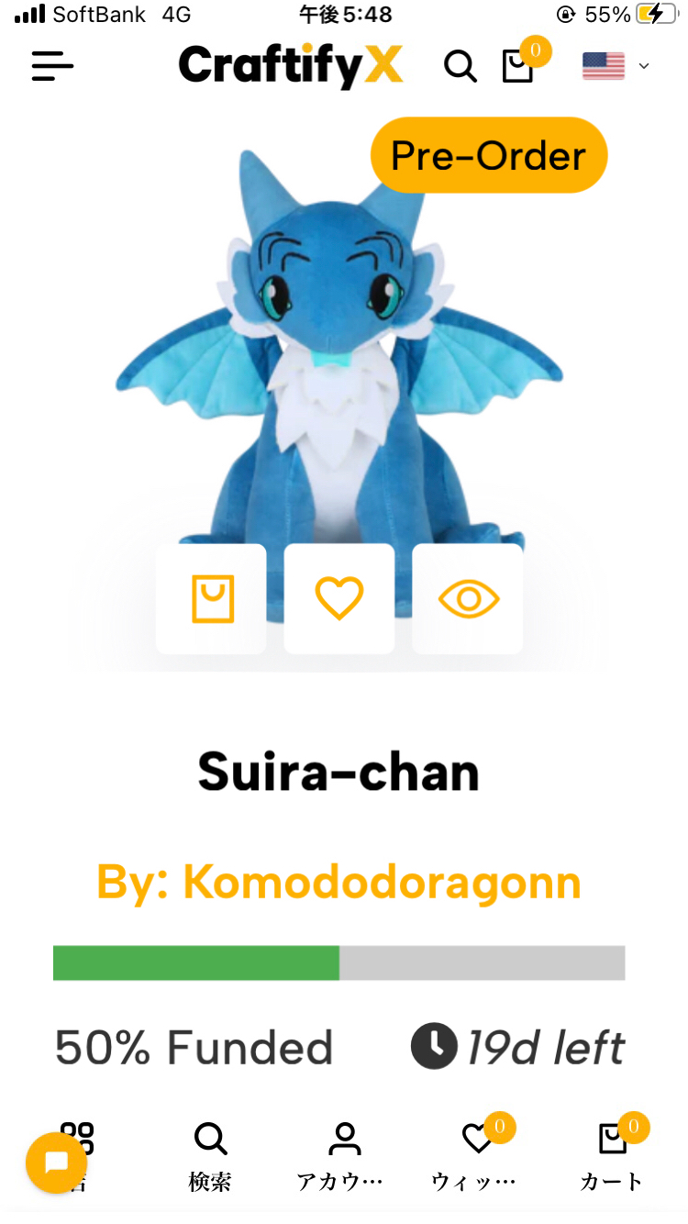Open the orange chat bubble
This screenshot has height=1224, width=688.
(x=56, y=1163)
